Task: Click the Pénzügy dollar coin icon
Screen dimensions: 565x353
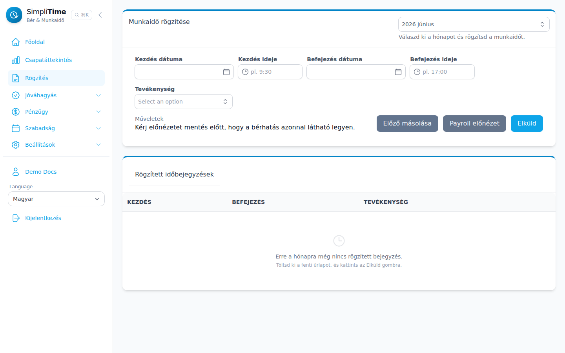Action: [16, 112]
